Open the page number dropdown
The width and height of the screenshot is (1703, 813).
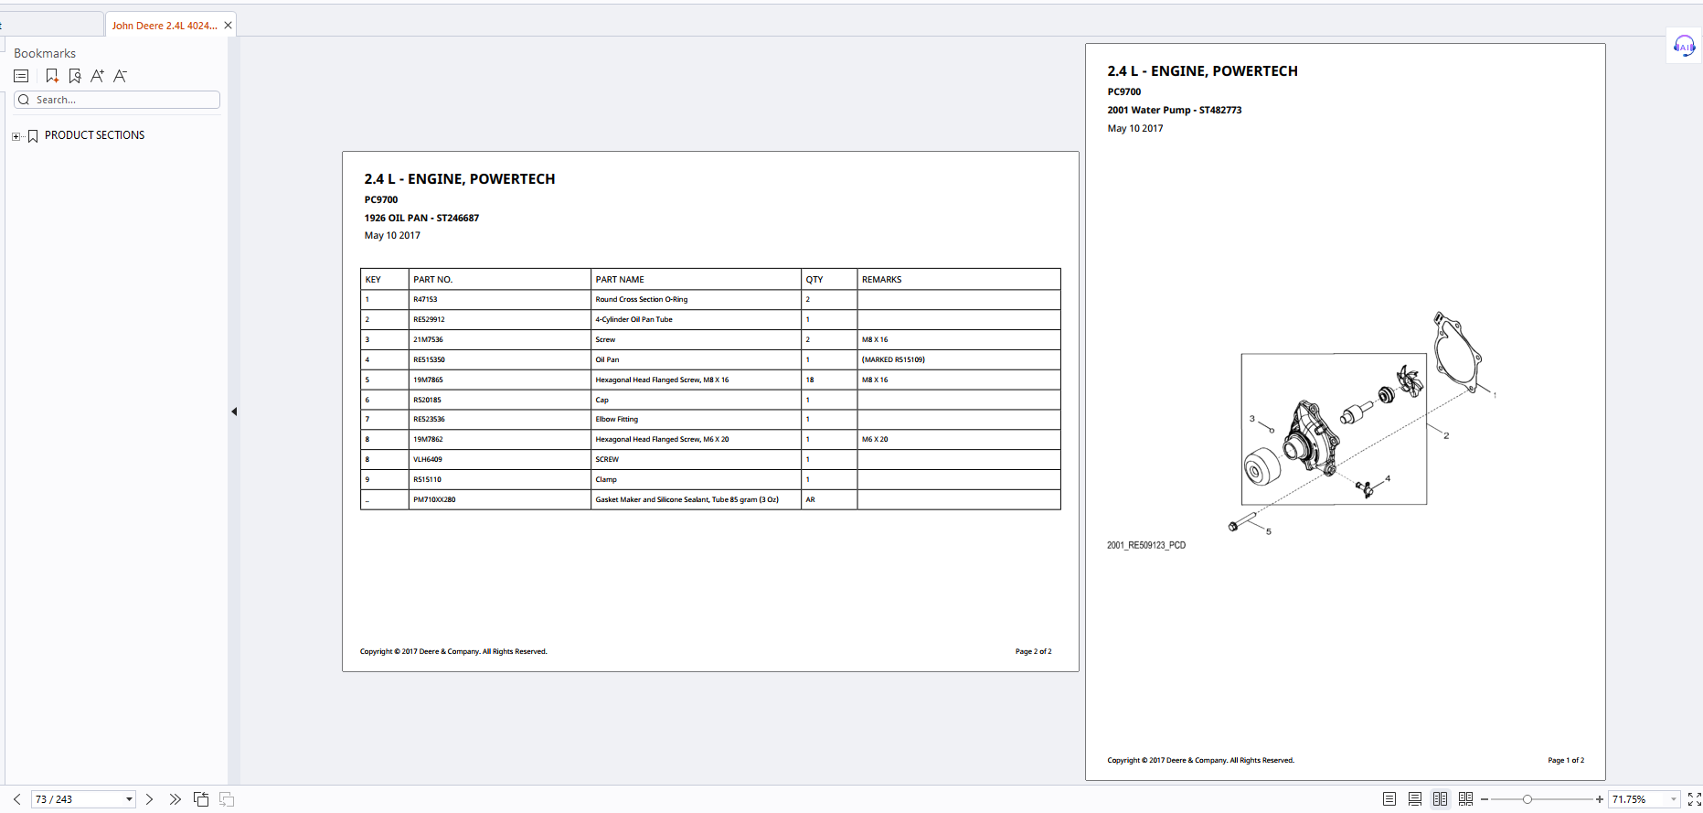click(x=129, y=799)
